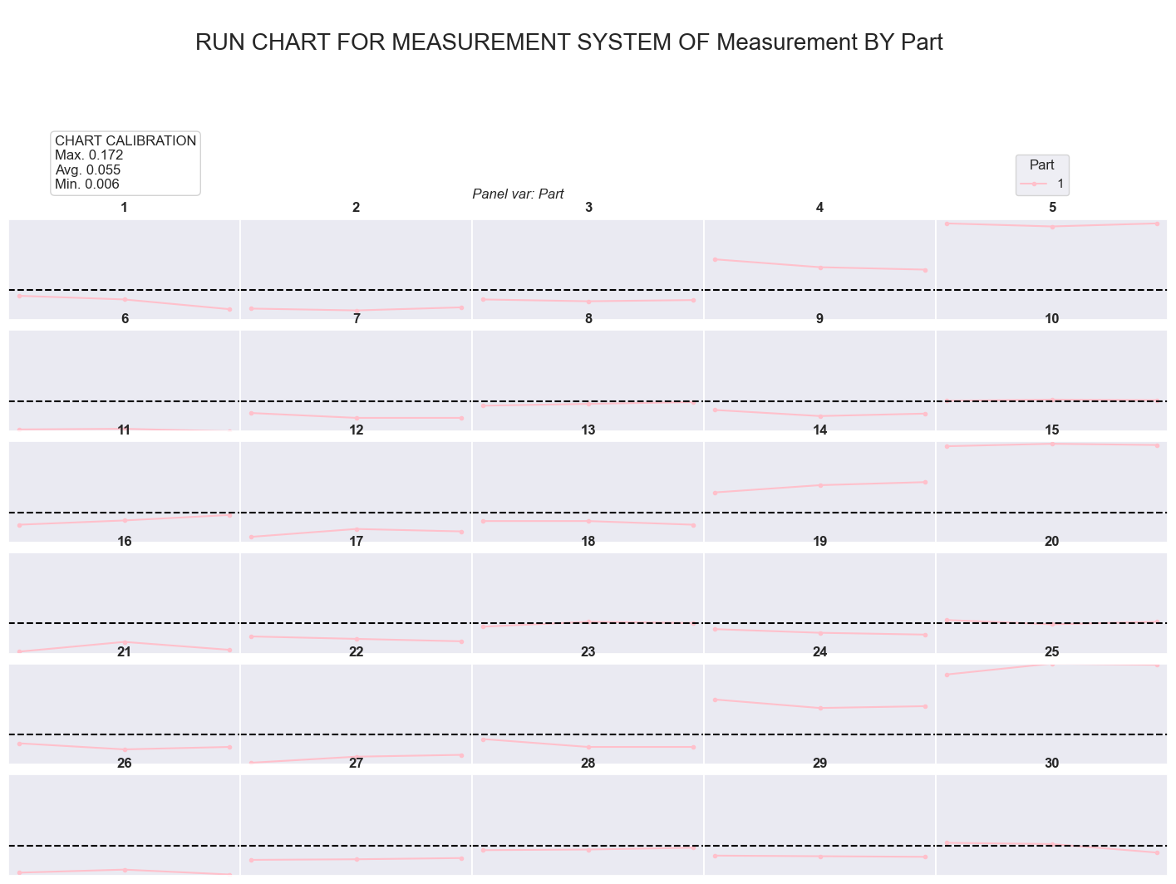The image size is (1176, 884).
Task: Click the middle data point in panel 4
Action: tap(820, 268)
